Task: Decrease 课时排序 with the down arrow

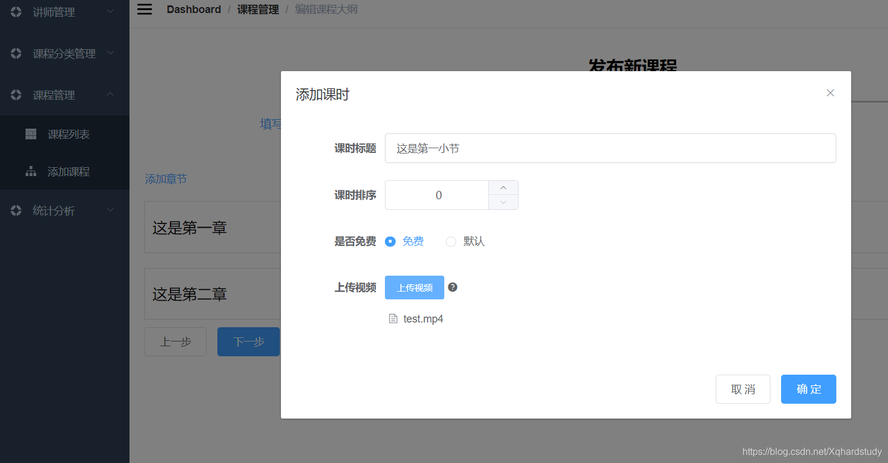Action: pyautogui.click(x=503, y=202)
